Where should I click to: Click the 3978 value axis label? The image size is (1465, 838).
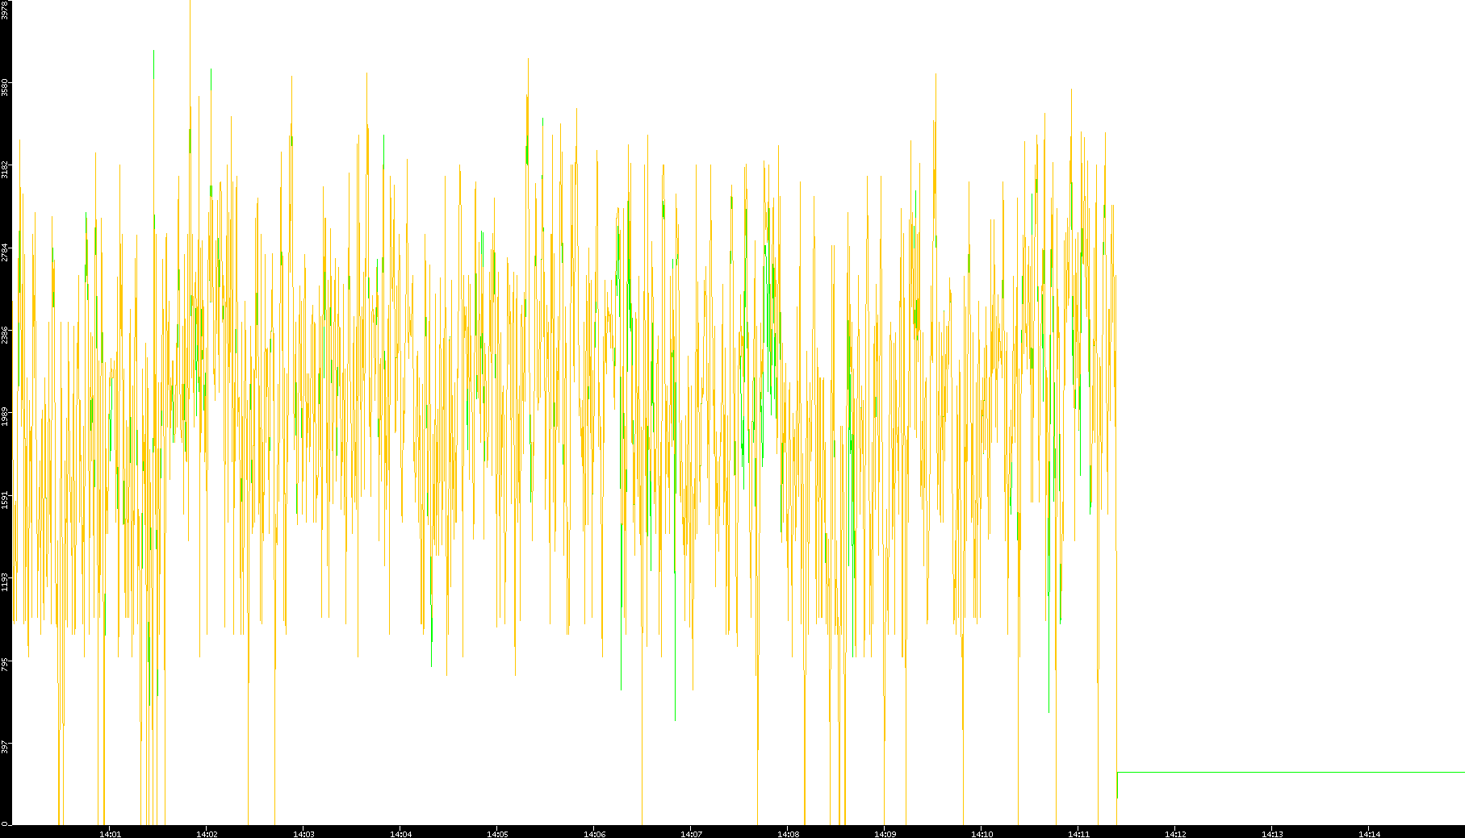5,10
